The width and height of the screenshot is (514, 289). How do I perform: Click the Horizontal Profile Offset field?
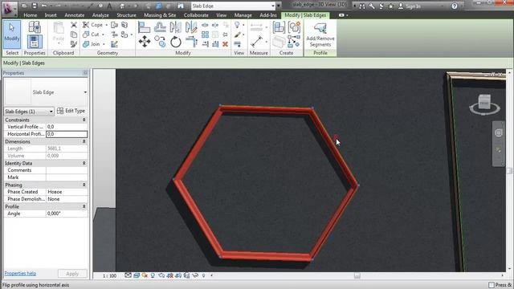coord(67,134)
